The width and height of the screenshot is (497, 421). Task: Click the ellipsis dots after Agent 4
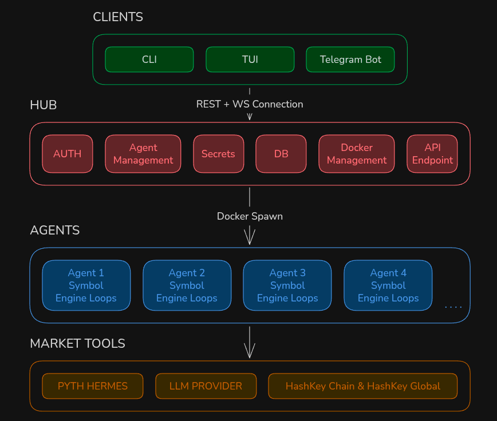pos(453,307)
